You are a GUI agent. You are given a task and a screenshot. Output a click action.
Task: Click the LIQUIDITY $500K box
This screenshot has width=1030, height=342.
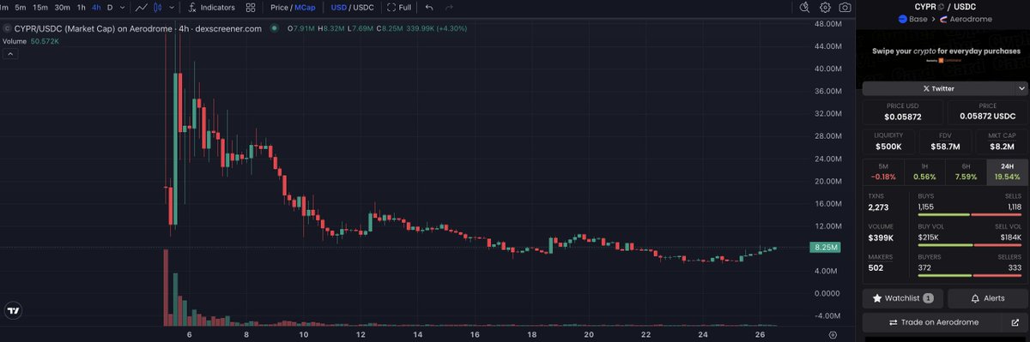[x=888, y=141]
